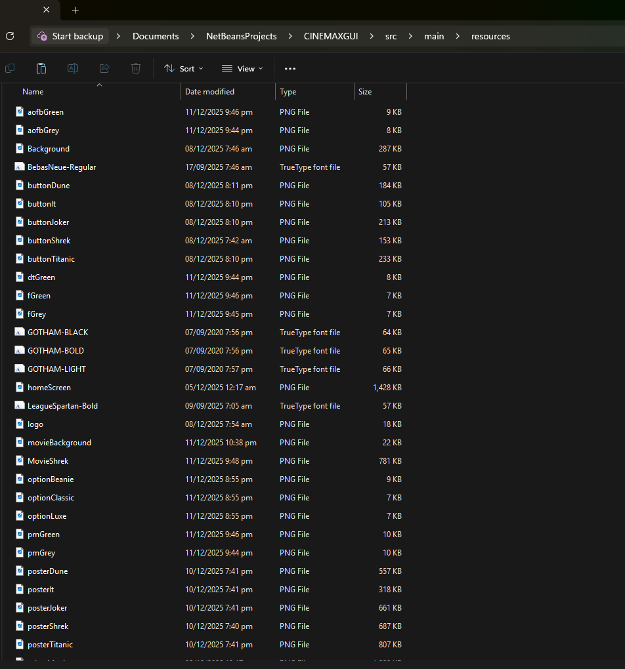This screenshot has width=625, height=669.
Task: Open the See more ellipsis menu
Action: [x=290, y=68]
